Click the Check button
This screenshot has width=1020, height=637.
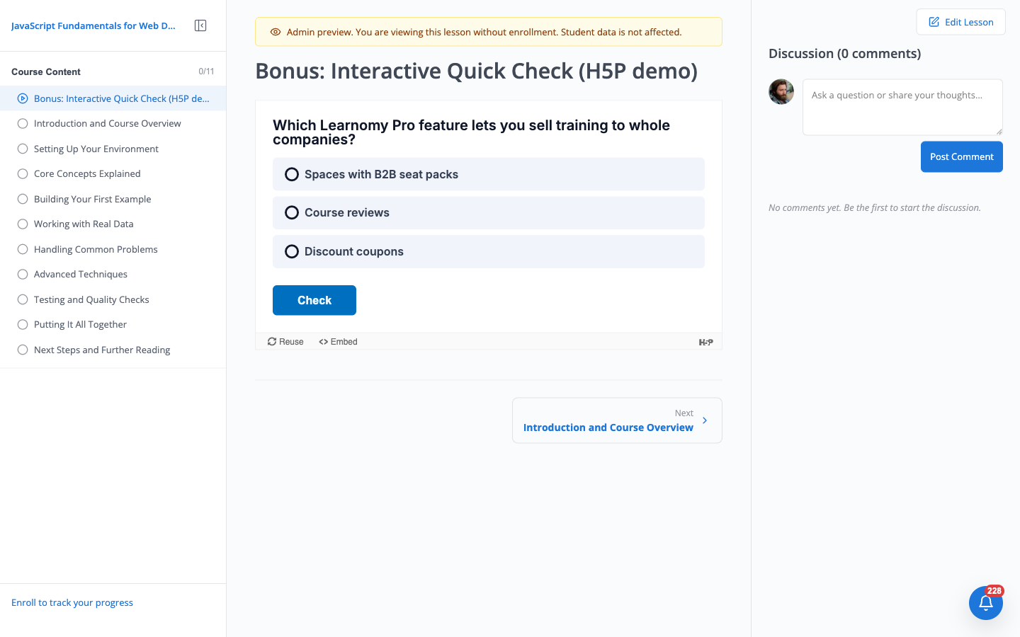tap(314, 300)
